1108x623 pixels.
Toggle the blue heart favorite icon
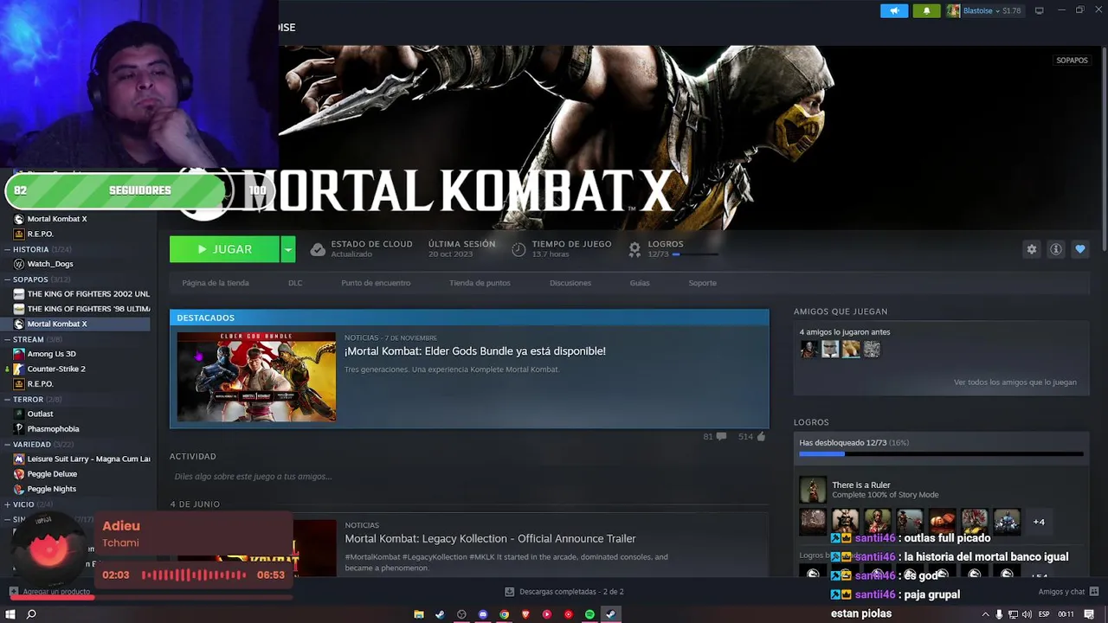click(x=1079, y=249)
